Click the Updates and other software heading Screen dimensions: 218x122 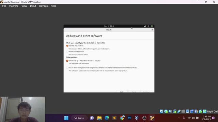click(x=84, y=36)
